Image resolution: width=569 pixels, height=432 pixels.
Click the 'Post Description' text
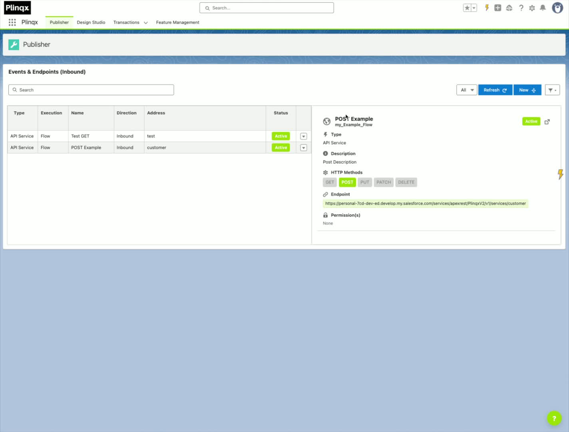340,162
